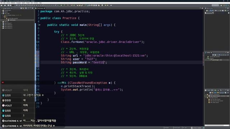Viewport: 230px width, 129px height.
Task: Click the New Task icon in Task List
Action: tap(207, 10)
